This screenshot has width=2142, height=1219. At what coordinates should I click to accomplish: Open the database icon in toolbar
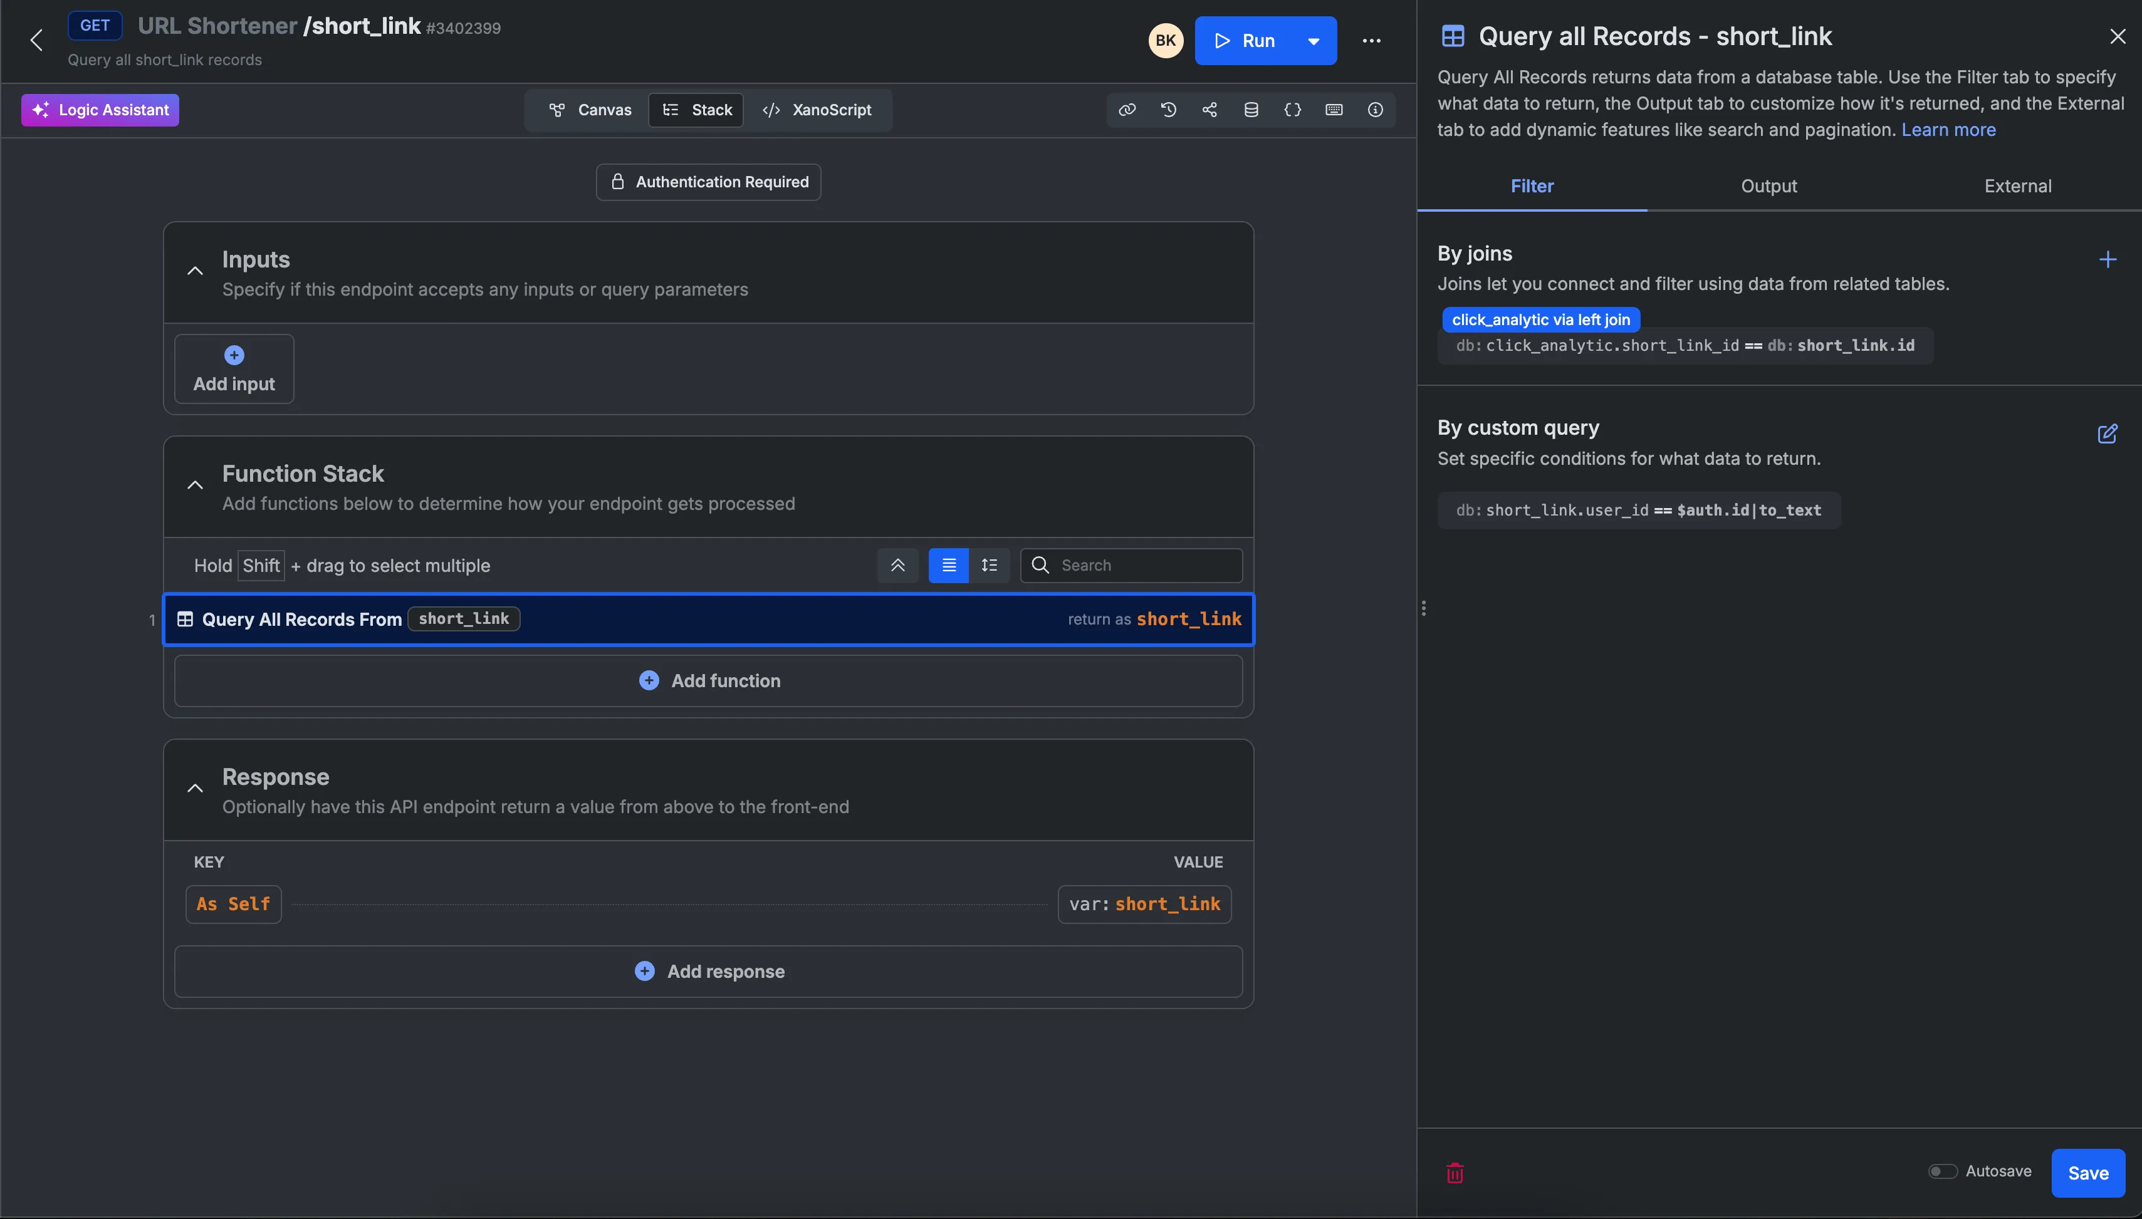[1251, 110]
